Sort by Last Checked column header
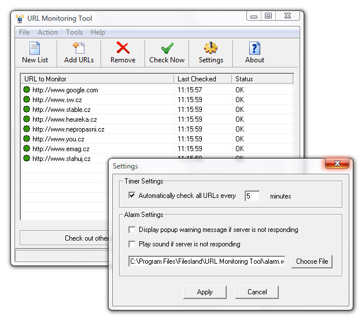The height and width of the screenshot is (322, 362). (x=203, y=79)
